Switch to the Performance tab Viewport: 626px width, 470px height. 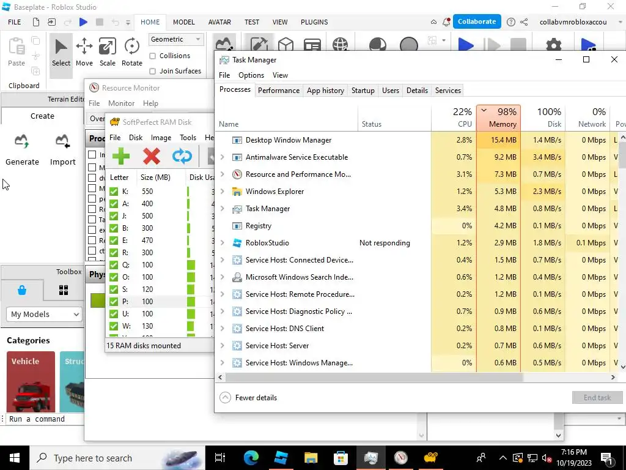(279, 91)
